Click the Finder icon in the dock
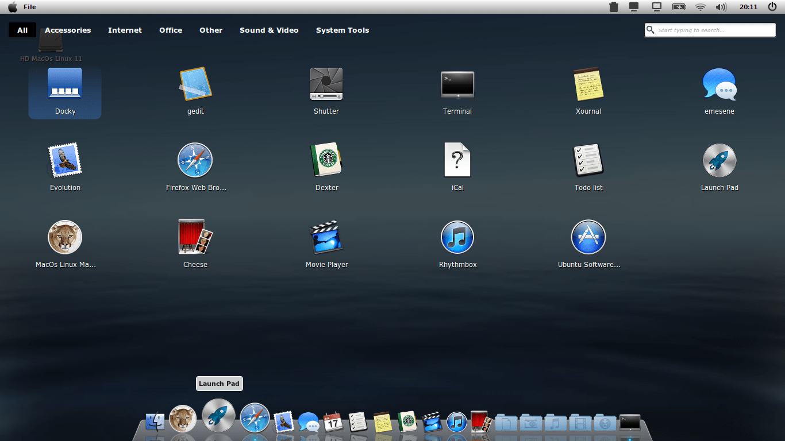 (155, 423)
